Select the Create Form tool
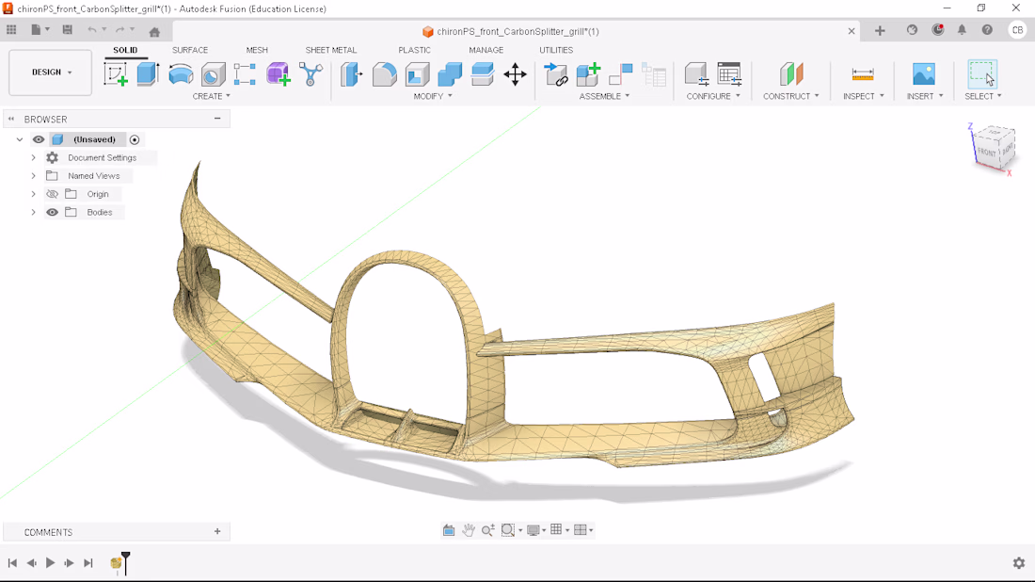Screen dimensions: 1035x582 (278, 74)
